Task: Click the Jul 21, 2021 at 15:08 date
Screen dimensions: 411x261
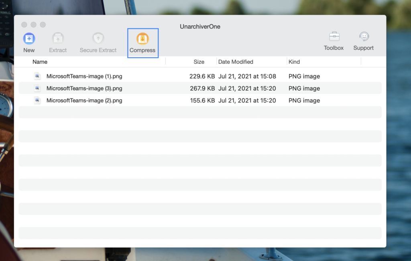Action: coord(247,76)
